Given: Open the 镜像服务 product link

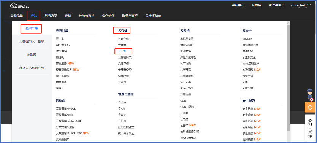Looking at the screenshot, I should click(62, 82).
